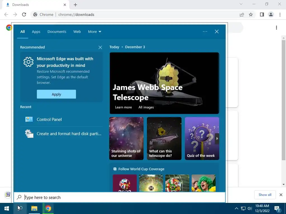This screenshot has width=286, height=214.
Task: Open Control Panel from Recent
Action: [x=61, y=119]
